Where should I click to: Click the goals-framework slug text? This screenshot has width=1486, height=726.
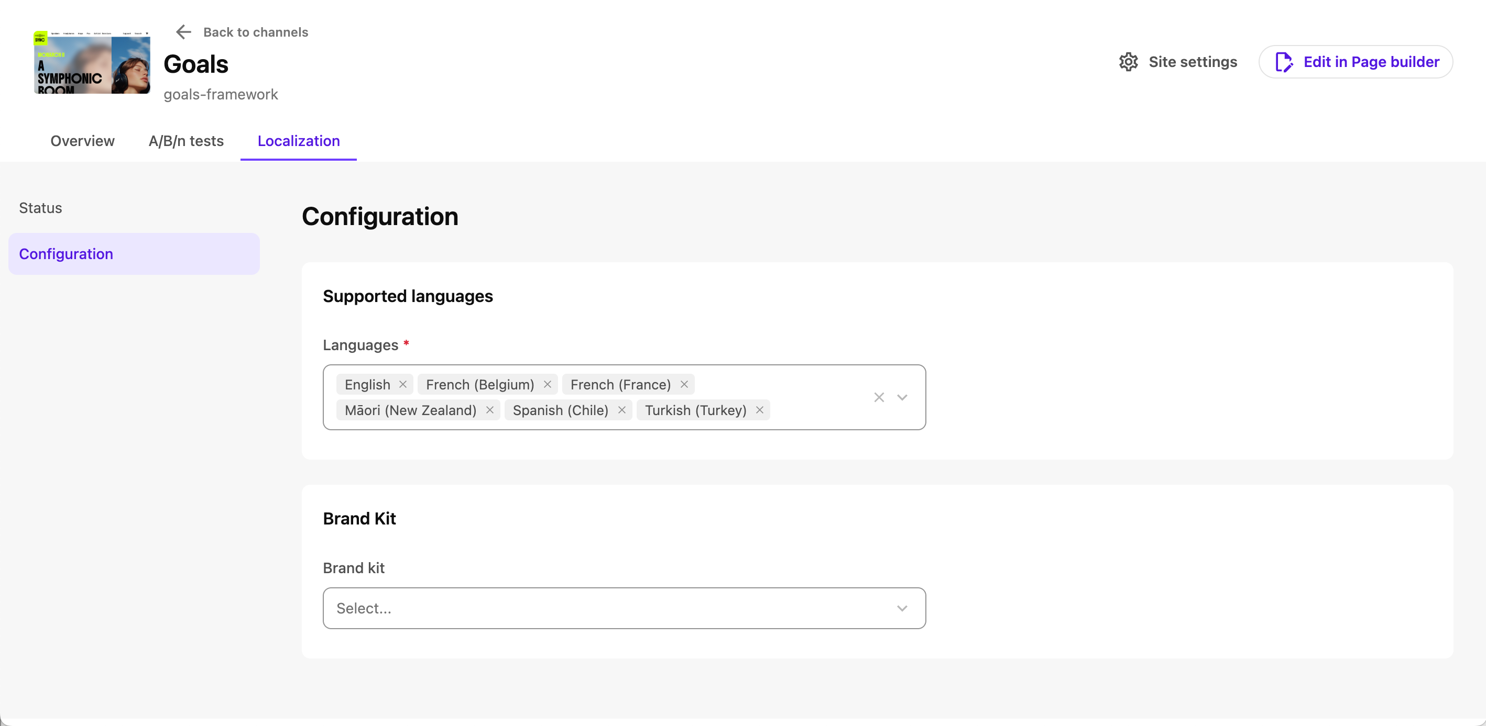[221, 95]
